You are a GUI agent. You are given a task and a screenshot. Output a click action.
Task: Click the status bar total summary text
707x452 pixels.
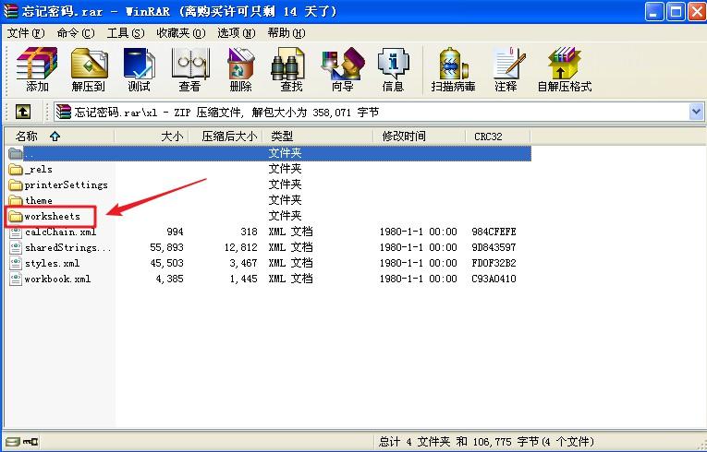[486, 442]
